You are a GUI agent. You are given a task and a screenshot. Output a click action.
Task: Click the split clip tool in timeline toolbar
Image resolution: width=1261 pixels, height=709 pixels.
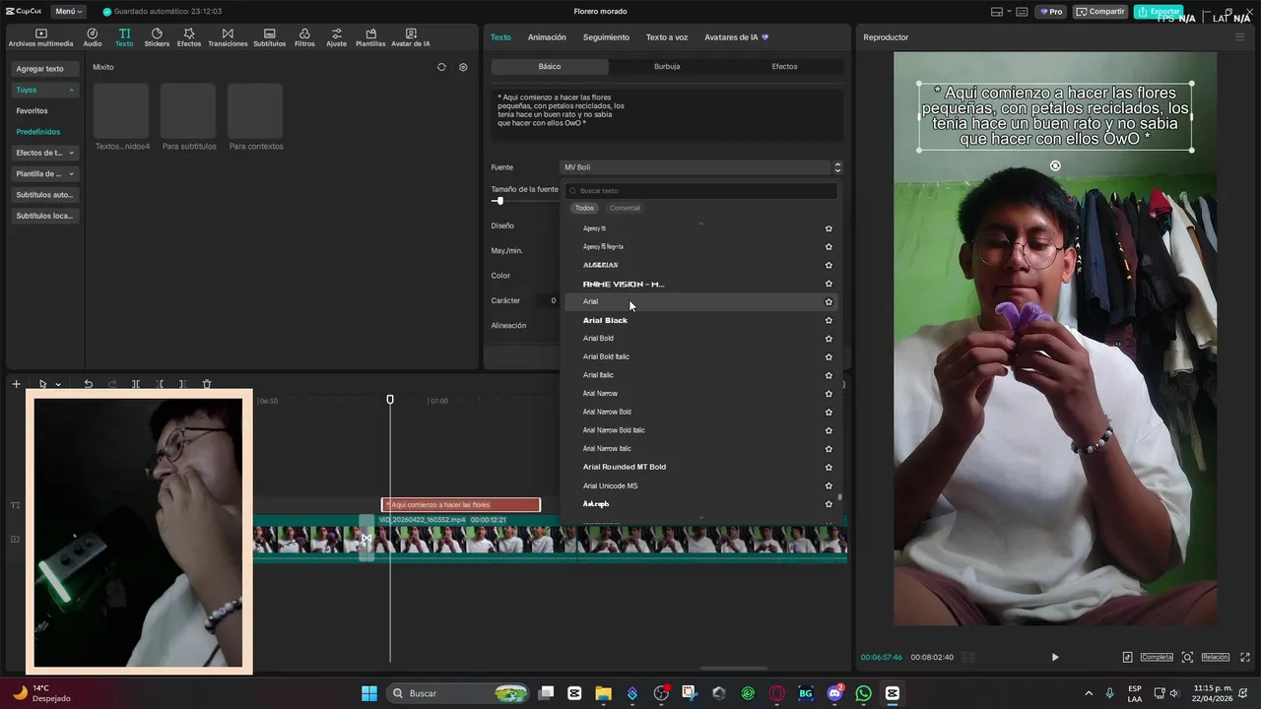click(x=136, y=384)
